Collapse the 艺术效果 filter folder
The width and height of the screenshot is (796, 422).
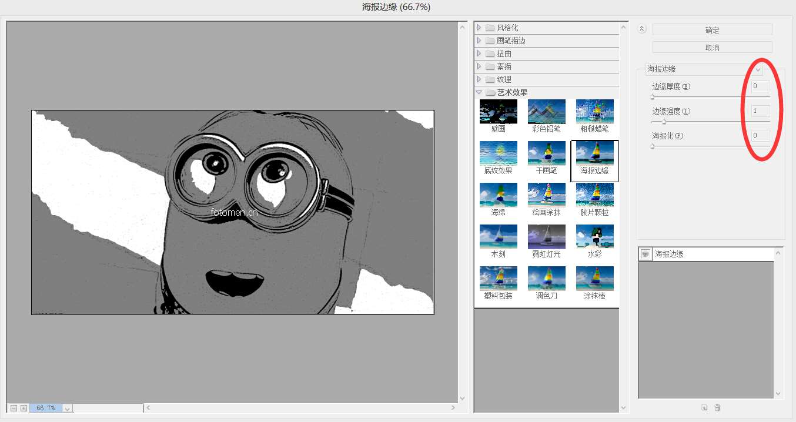pos(480,92)
